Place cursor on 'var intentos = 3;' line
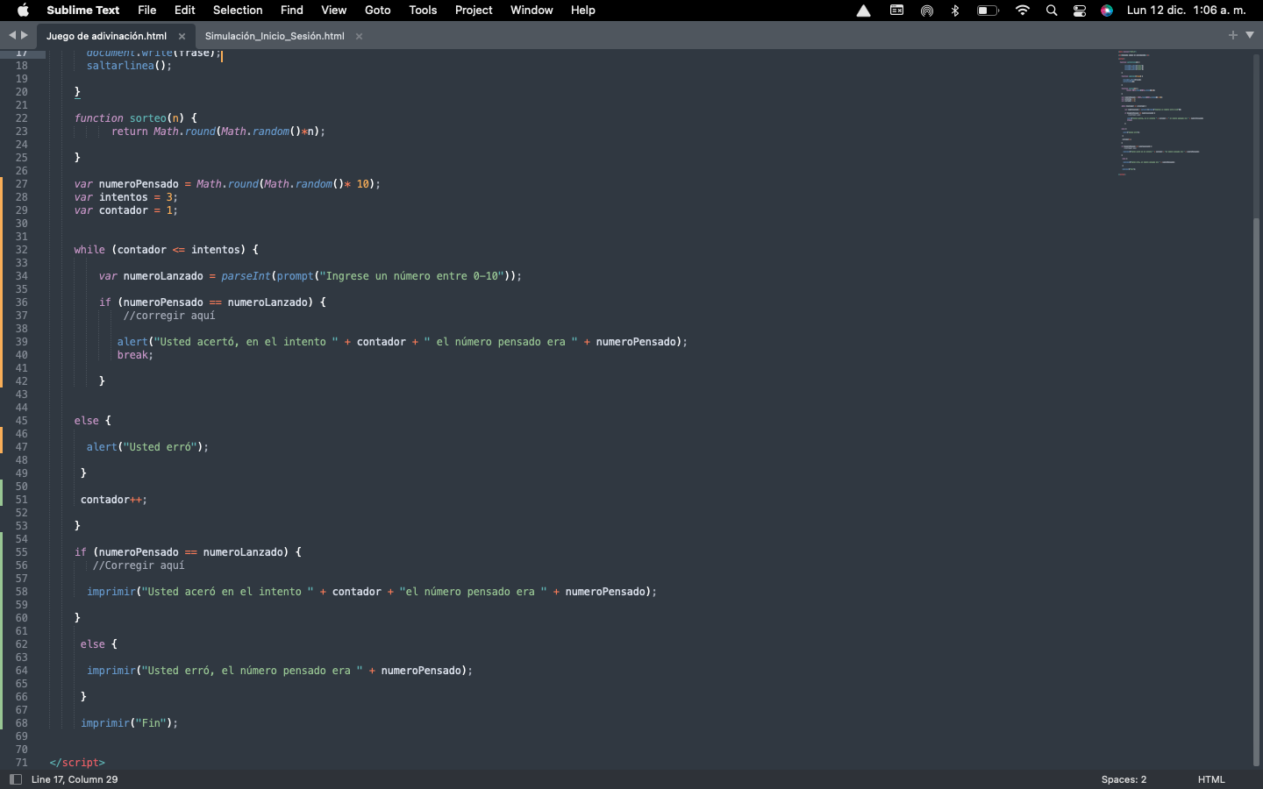1263x789 pixels. (125, 197)
